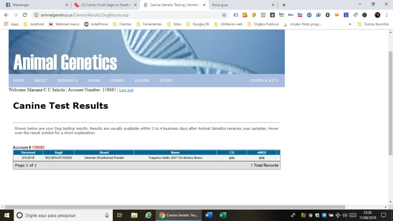This screenshot has height=221, width=393.
Task: Select FORMS & KITS in navigation bar
Action: coord(264,81)
